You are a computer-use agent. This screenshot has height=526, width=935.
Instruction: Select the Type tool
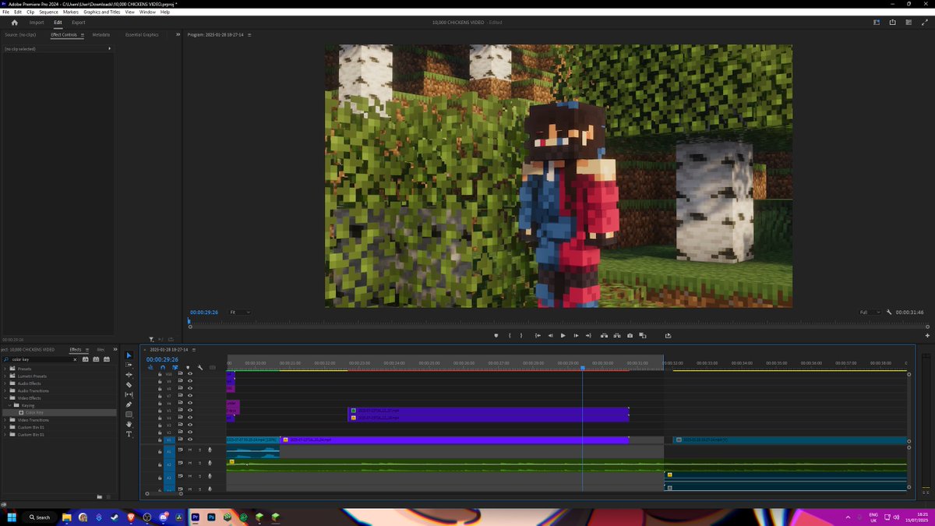(x=129, y=434)
